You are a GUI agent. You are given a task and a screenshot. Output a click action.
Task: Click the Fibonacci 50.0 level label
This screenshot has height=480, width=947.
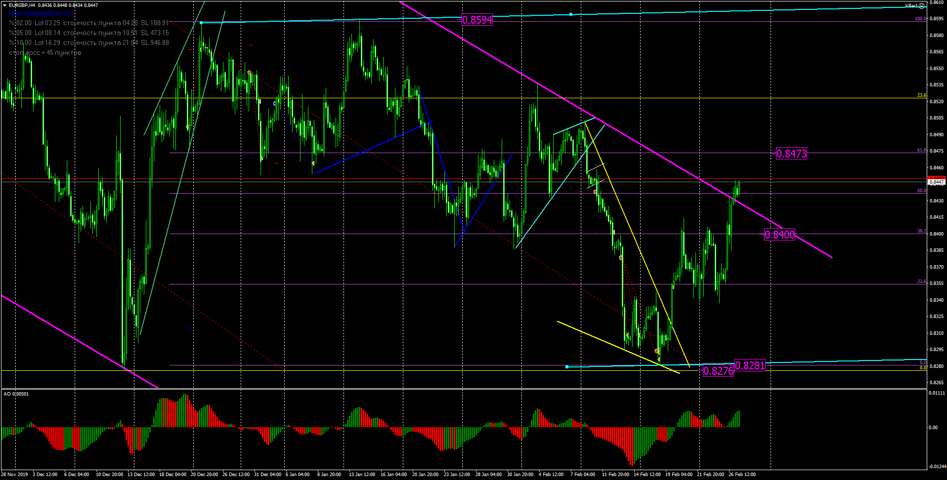click(x=921, y=191)
